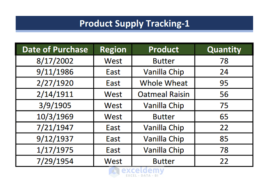
Task: Click the quantity cell showing 75
Action: pyautogui.click(x=224, y=105)
